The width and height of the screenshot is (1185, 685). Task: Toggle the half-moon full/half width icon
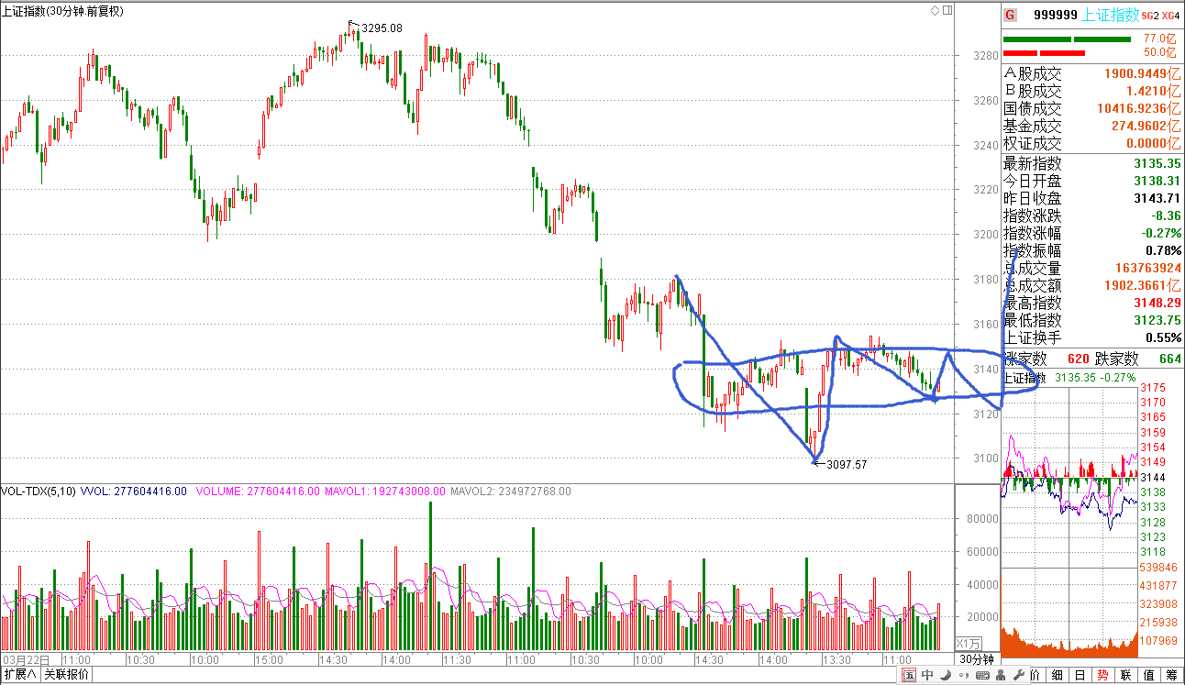click(945, 676)
